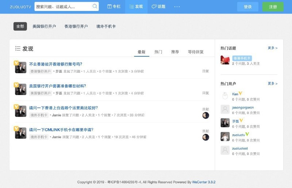Switch to the 热门 tab
292x188 pixels.
click(158, 52)
